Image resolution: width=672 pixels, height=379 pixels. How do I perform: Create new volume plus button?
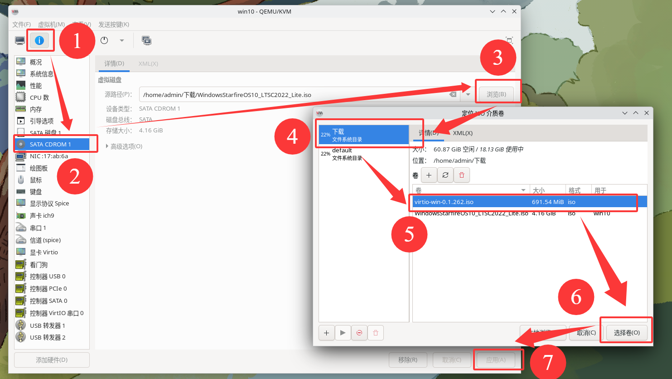tap(429, 175)
